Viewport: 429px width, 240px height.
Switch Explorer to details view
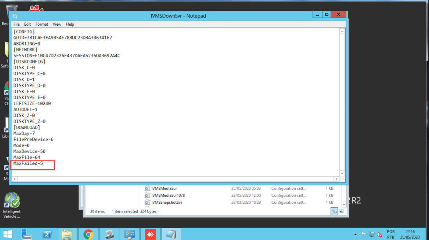click(x=334, y=211)
